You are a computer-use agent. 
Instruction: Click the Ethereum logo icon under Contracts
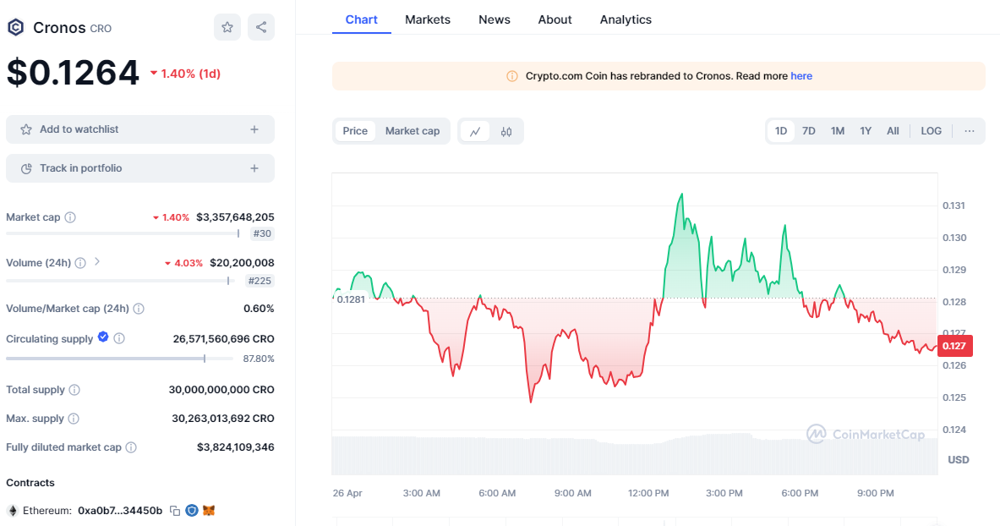(12, 511)
